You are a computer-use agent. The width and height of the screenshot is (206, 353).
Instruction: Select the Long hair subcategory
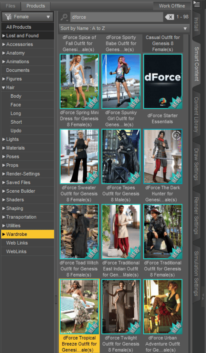[28, 113]
